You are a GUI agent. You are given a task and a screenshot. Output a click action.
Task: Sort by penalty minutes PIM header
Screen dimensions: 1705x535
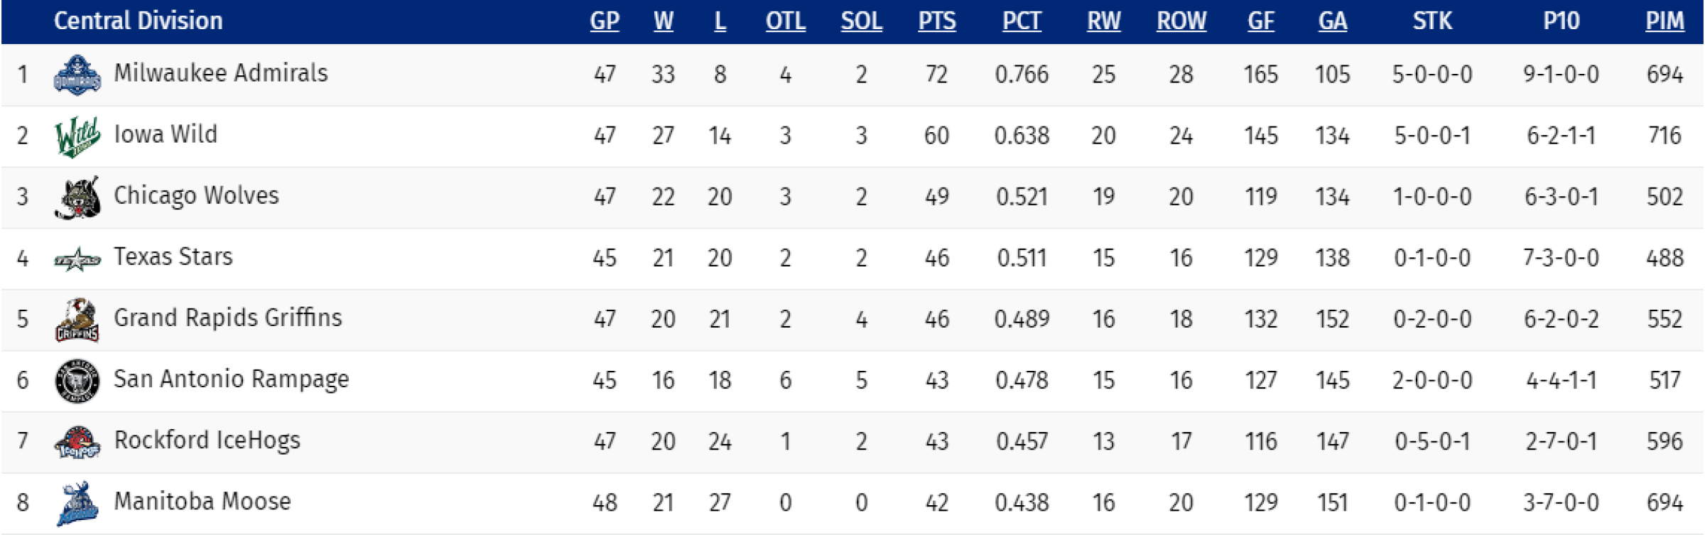(x=1665, y=21)
